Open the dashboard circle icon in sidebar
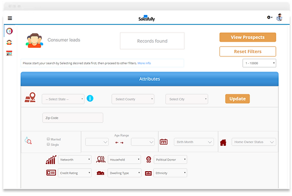292x196 pixels. [x=9, y=31]
